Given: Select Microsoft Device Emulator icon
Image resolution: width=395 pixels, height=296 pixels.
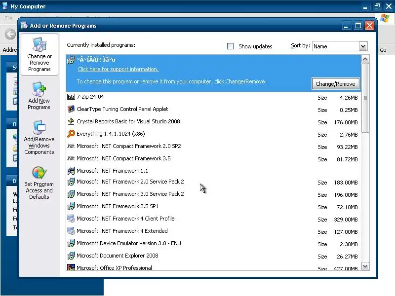Looking at the screenshot, I should pos(71,243).
